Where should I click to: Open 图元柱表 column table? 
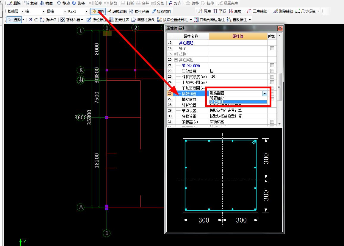point(119,20)
